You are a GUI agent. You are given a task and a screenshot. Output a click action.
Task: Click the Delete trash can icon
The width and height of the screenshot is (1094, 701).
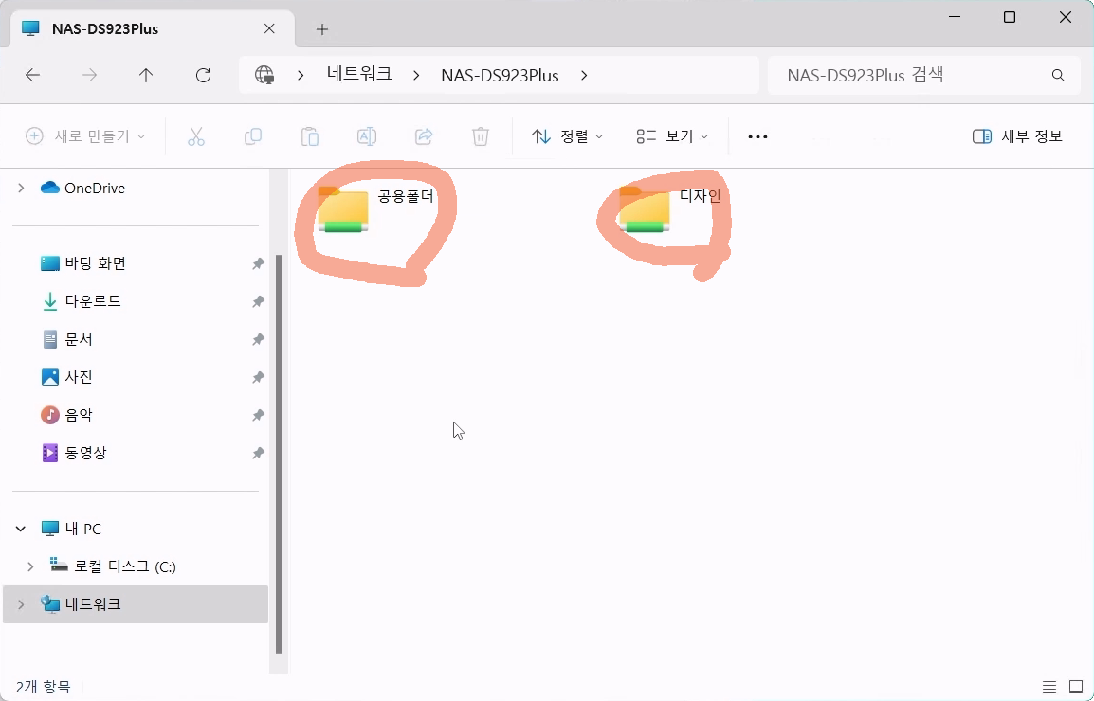point(481,136)
